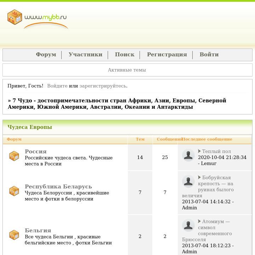This screenshot has height=255, width=255.
Task: Click the arrow before Теплый пол
Action: (199, 151)
